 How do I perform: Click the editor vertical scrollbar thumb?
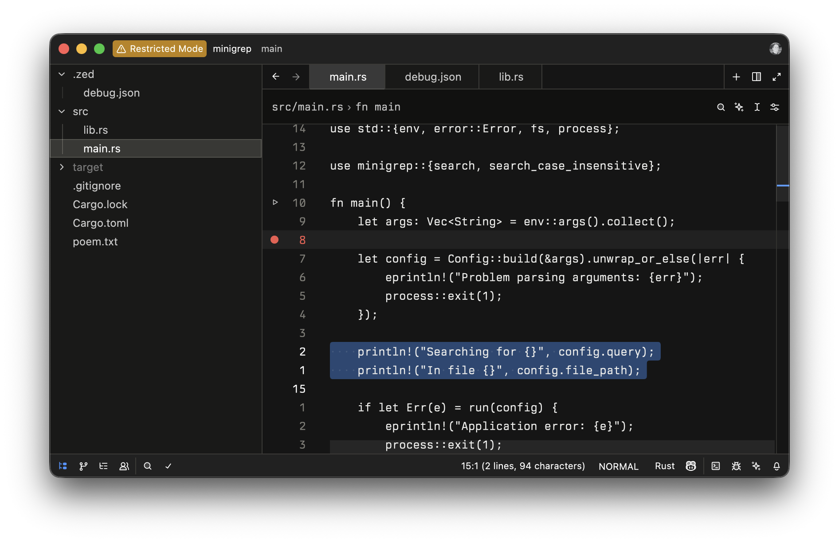click(x=783, y=163)
